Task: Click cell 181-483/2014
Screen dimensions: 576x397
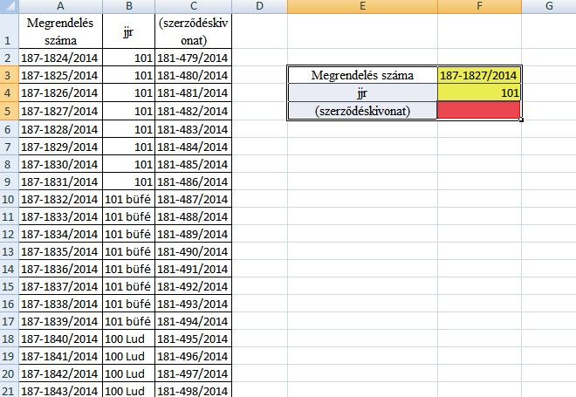Action: pyautogui.click(x=194, y=129)
